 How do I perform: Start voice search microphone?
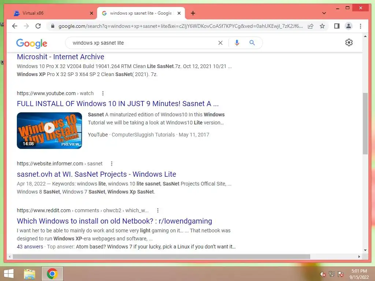tap(237, 43)
